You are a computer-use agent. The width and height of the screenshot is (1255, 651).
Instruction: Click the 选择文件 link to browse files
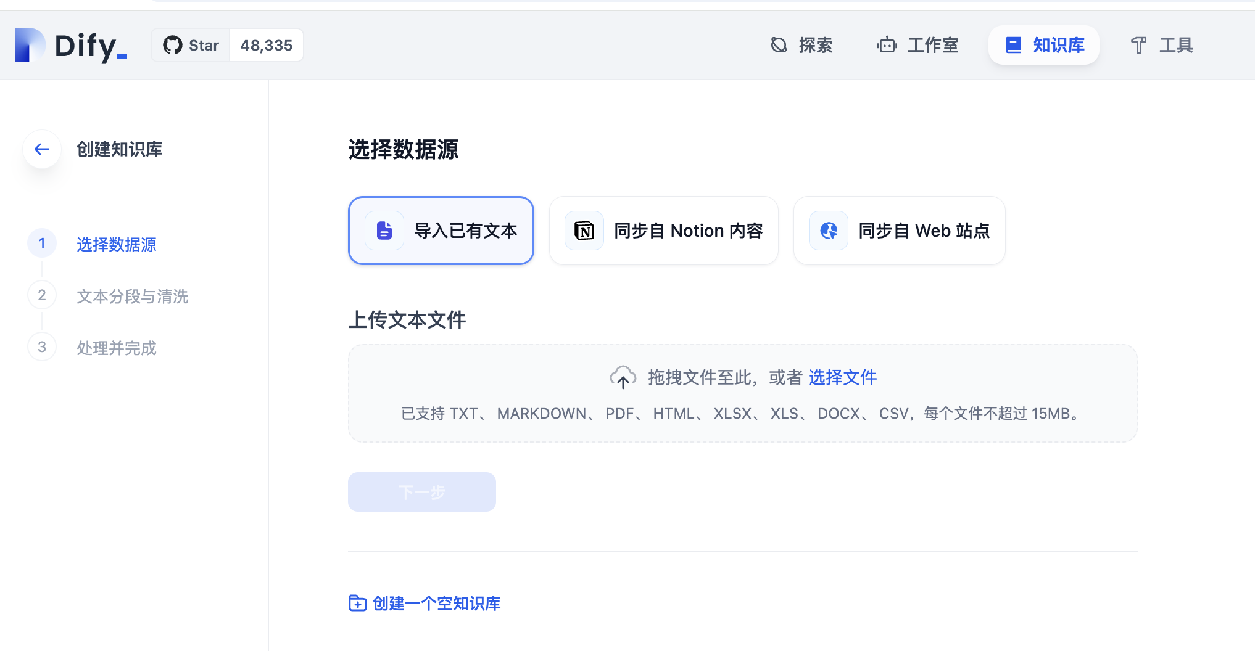[x=842, y=377]
